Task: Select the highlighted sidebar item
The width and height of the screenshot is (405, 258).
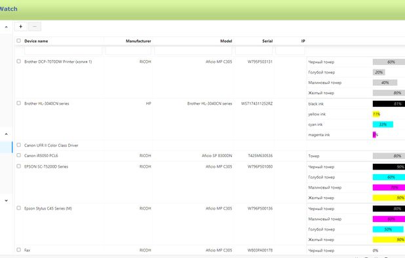Action: pyautogui.click(x=6, y=147)
